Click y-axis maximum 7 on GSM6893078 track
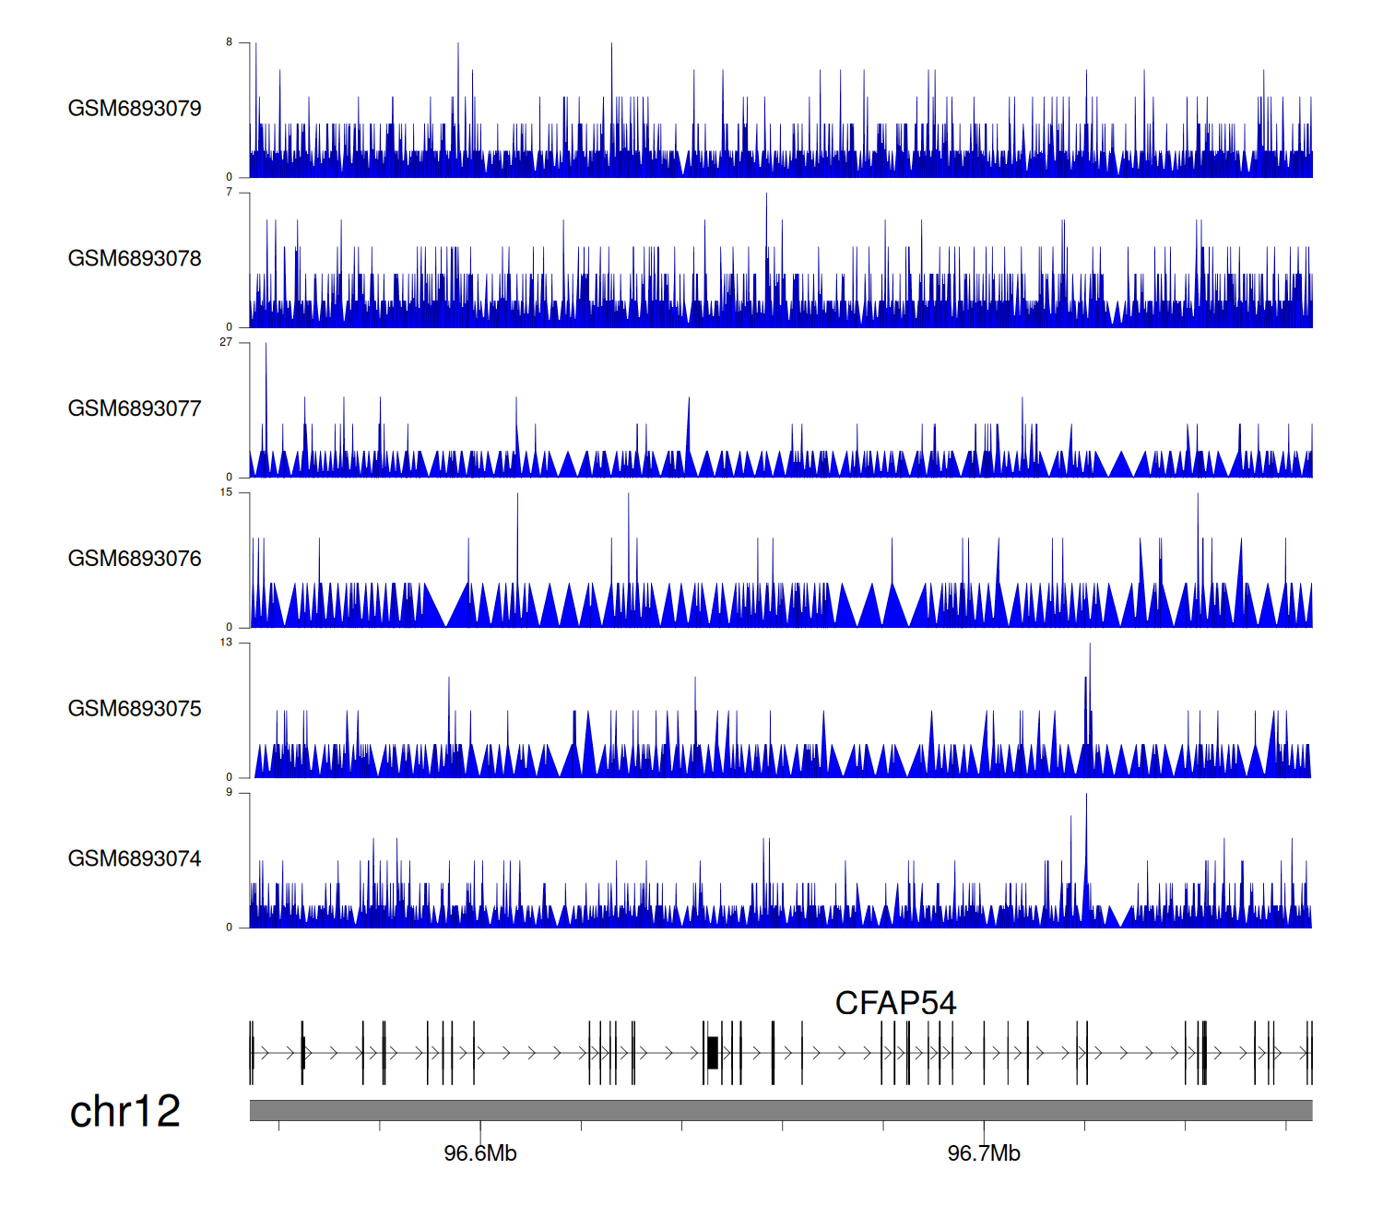This screenshot has height=1217, width=1383. tap(229, 193)
